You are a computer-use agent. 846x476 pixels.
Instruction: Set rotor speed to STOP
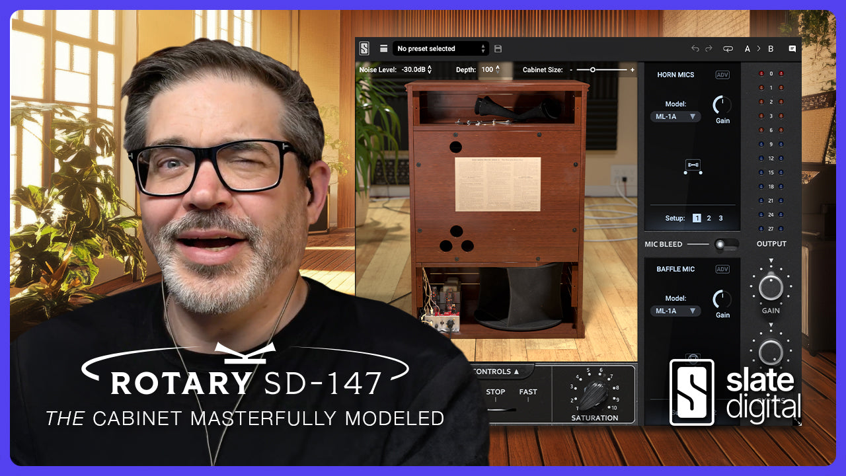(x=496, y=392)
